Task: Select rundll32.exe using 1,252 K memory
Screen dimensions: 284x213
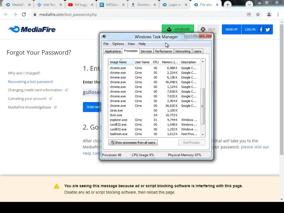Action: click(x=154, y=129)
